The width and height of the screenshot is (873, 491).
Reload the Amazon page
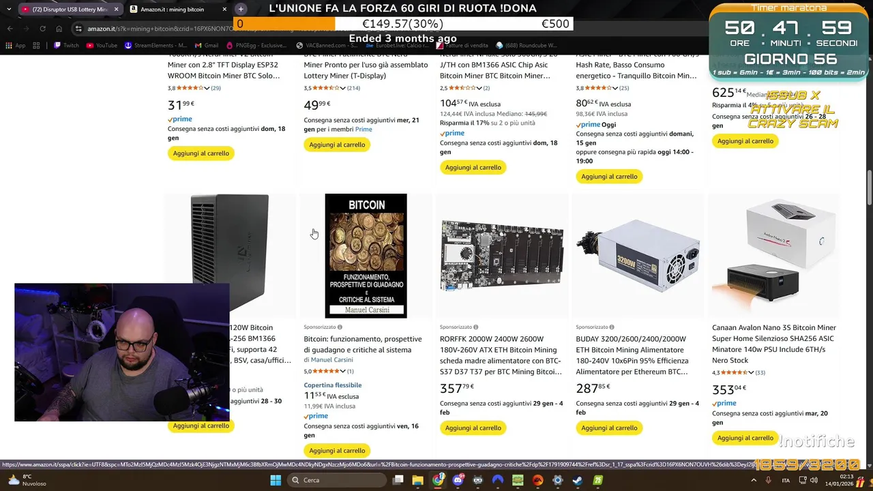(x=42, y=29)
